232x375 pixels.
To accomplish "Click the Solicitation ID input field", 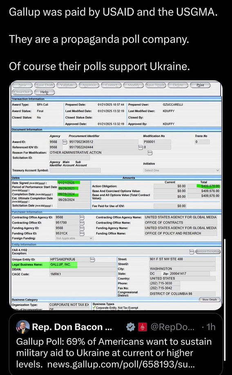I will click(x=69, y=158).
